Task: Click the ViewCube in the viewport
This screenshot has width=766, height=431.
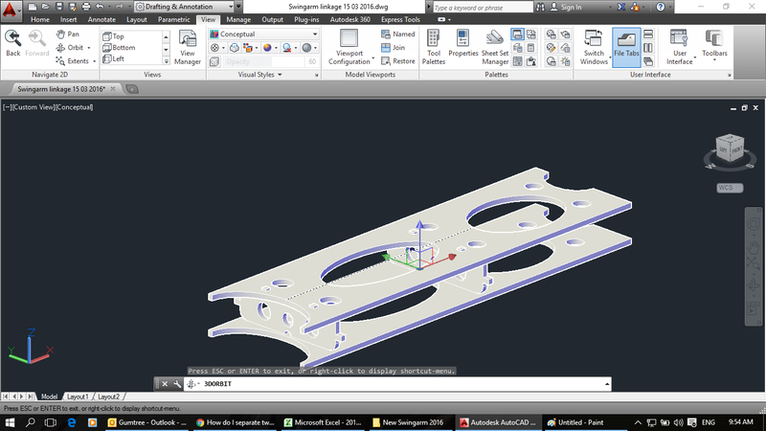Action: [729, 148]
